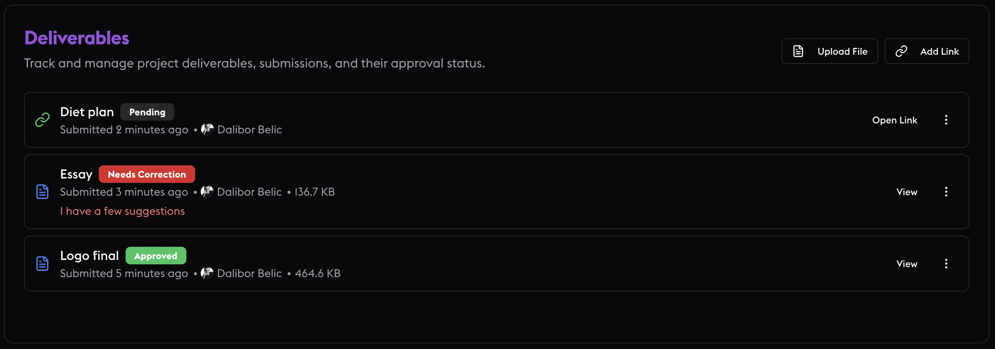
Task: Click the green link icon beside Diet plan
Action: point(42,120)
